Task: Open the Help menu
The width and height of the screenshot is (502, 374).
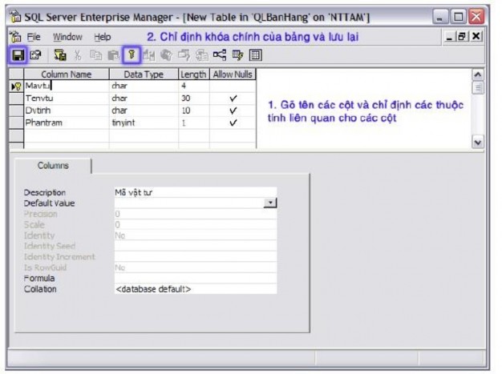Action: (103, 37)
